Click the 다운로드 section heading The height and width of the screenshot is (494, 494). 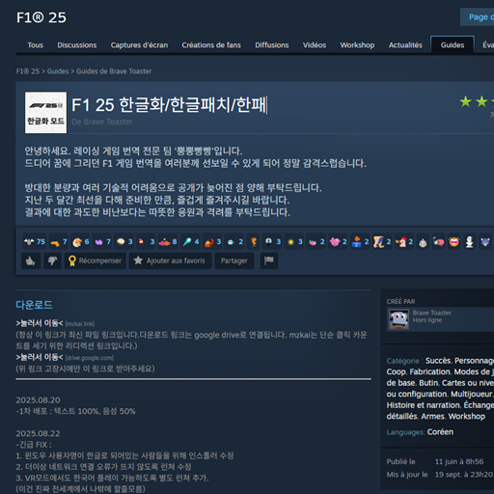[34, 305]
